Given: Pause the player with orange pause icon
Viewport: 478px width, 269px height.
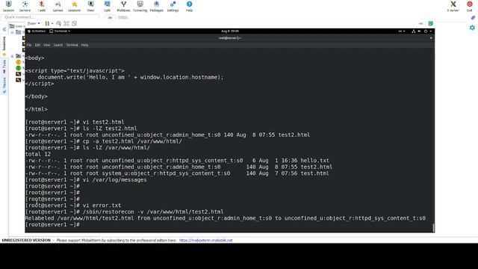Looking at the screenshot, I should (x=47, y=23).
